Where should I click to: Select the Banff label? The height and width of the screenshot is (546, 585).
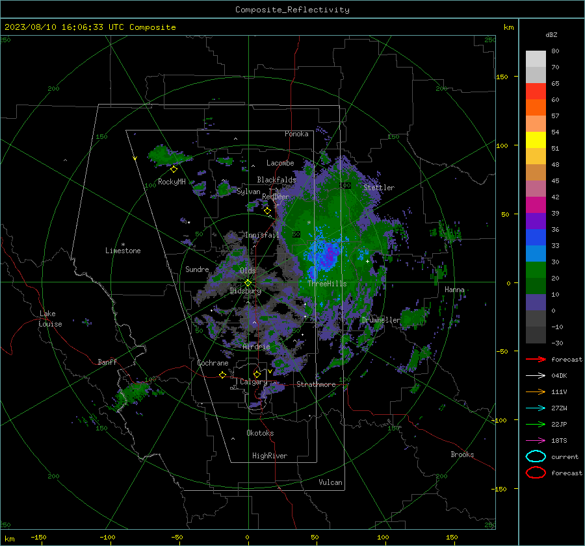point(107,362)
